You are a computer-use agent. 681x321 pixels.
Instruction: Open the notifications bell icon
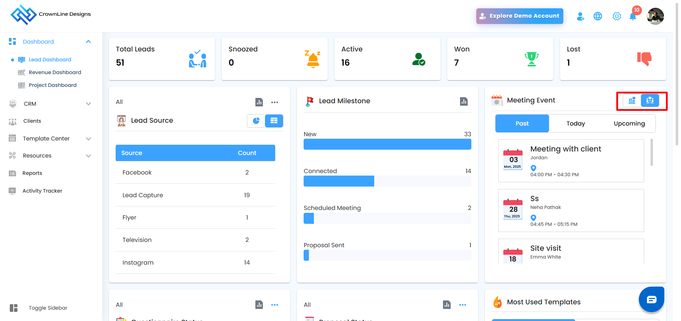[x=633, y=16]
